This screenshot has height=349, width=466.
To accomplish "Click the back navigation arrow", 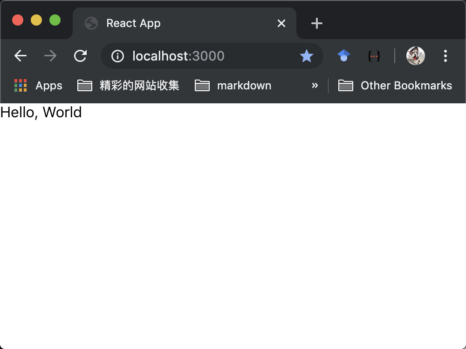I will tap(21, 56).
